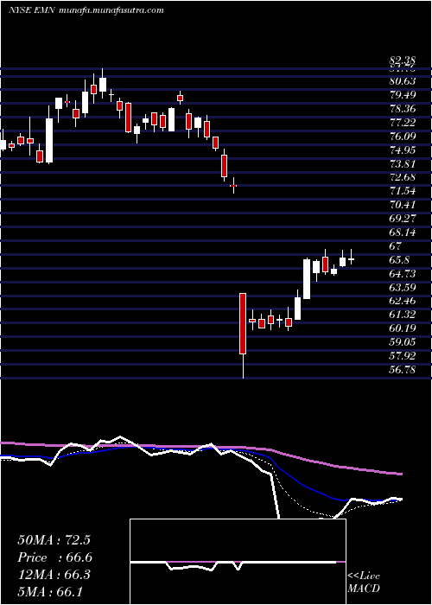Click the Live MACD label
Screen dimensions: 432x605
[x=364, y=583]
